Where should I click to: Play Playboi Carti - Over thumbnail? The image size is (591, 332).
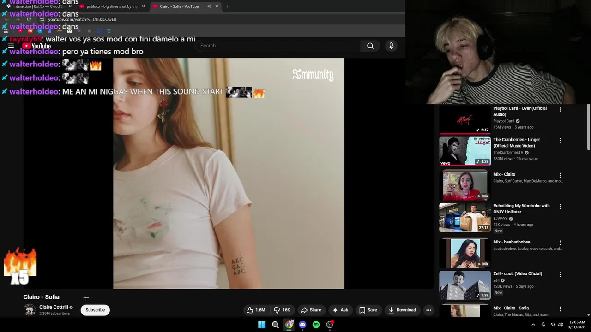465,119
